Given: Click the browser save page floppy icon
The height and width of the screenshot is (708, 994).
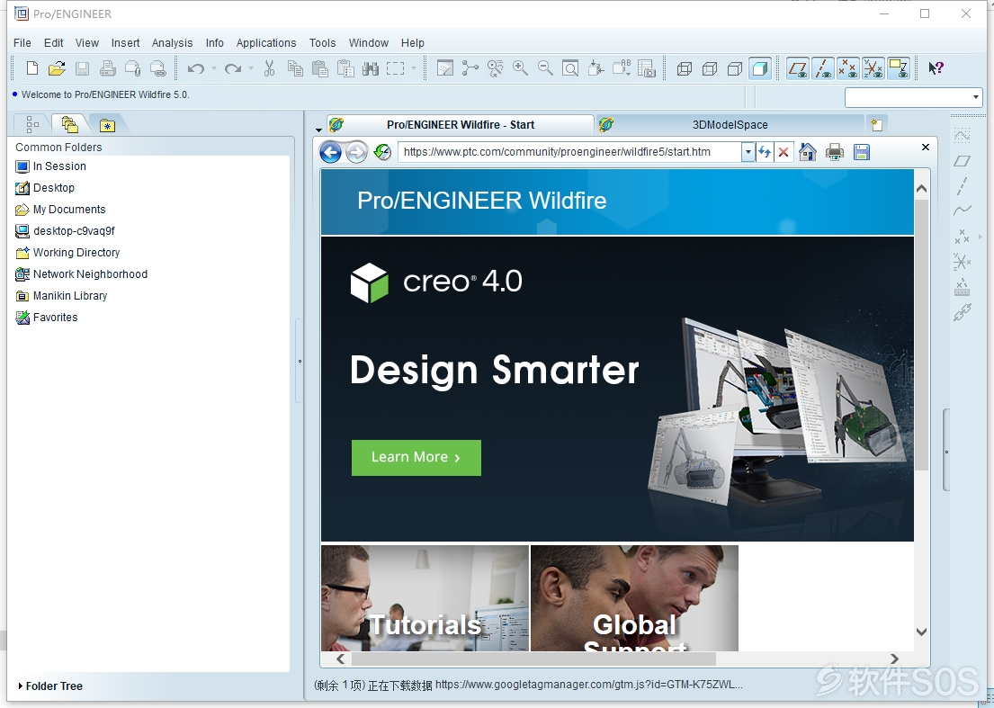Looking at the screenshot, I should (862, 152).
